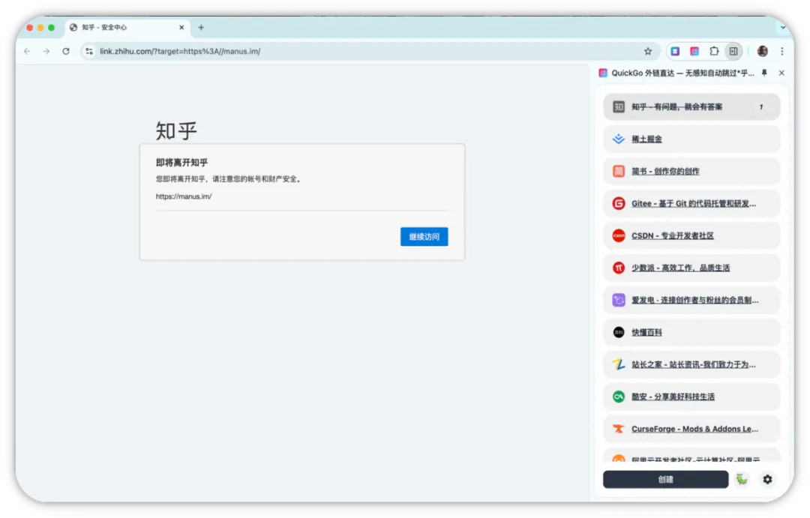Viewport: 810px width, 518px height.
Task: Open the 稀土掘金 link
Action: pos(646,139)
